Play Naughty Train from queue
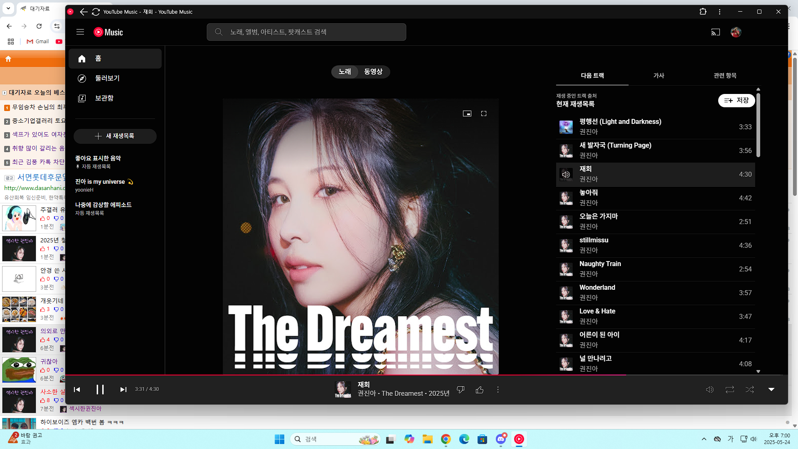 655,269
